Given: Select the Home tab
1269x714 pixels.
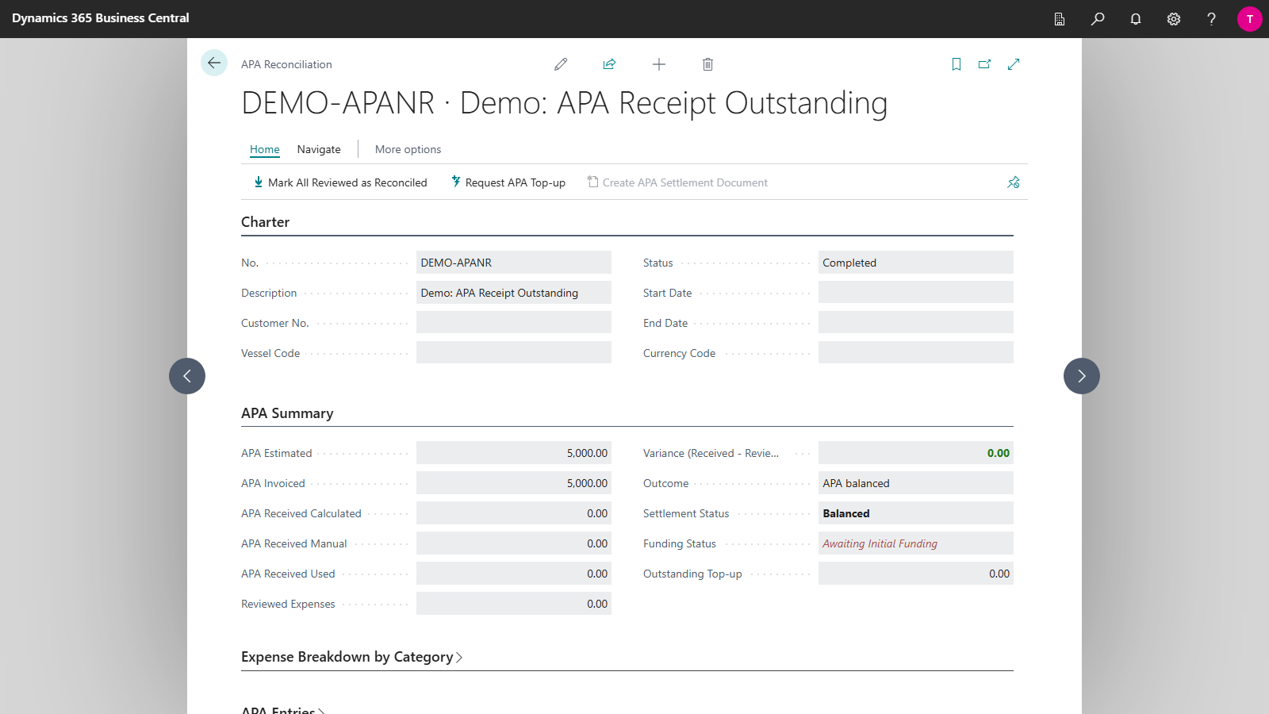Looking at the screenshot, I should click(x=265, y=149).
